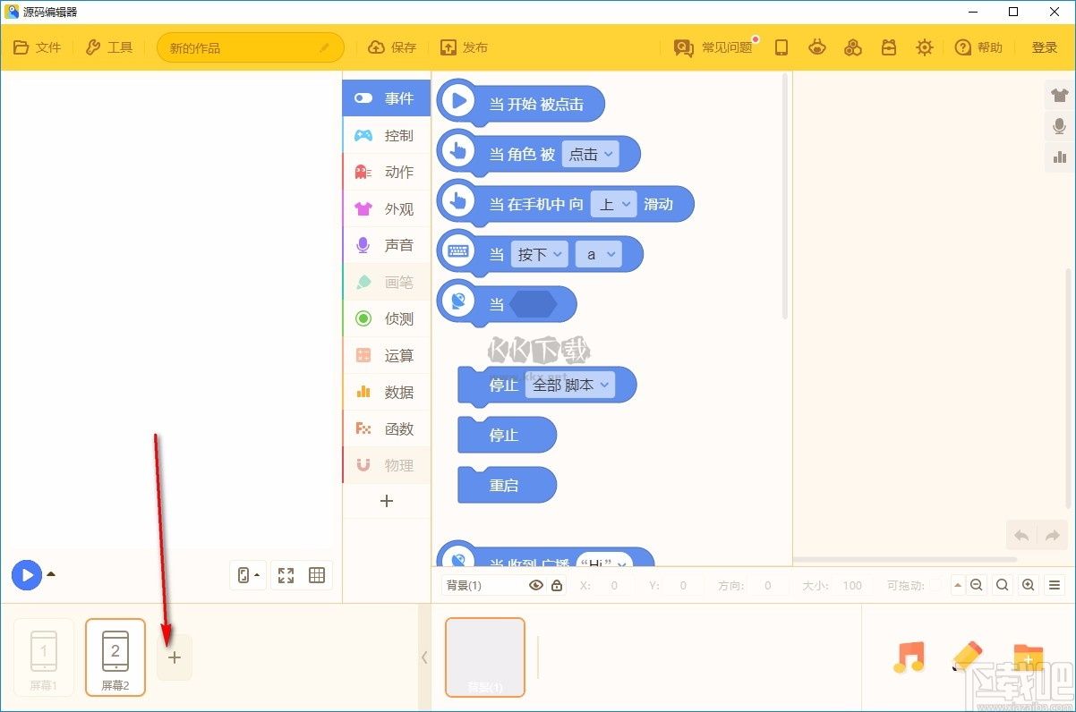
Task: Toggle the lock on 背景(1)
Action: tap(555, 584)
